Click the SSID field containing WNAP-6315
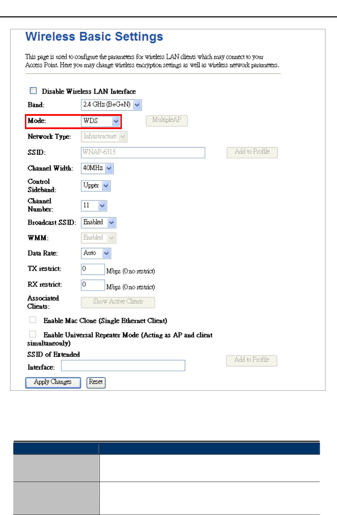This screenshot has width=337, height=515. (x=143, y=153)
